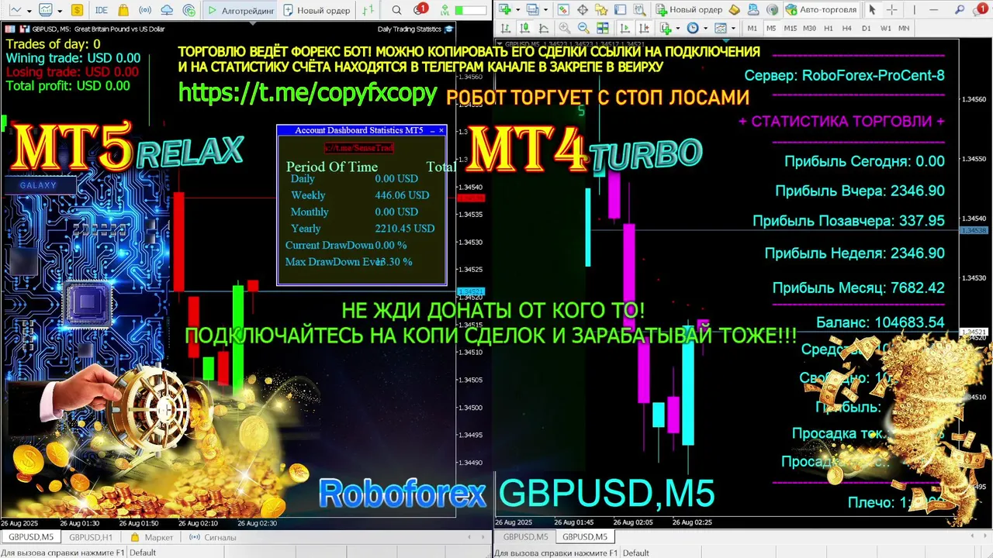This screenshot has height=558, width=993.
Task: Click MT5 signal subscription plus icon
Action: pyautogui.click(x=189, y=10)
